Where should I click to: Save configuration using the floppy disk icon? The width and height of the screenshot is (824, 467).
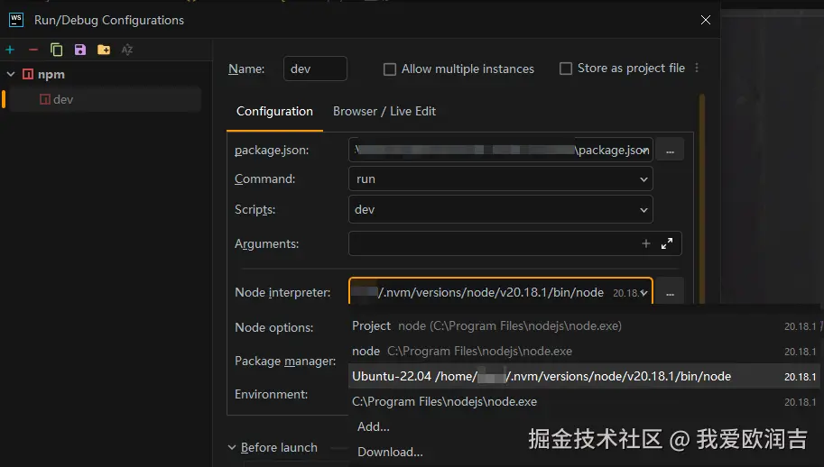coord(80,50)
